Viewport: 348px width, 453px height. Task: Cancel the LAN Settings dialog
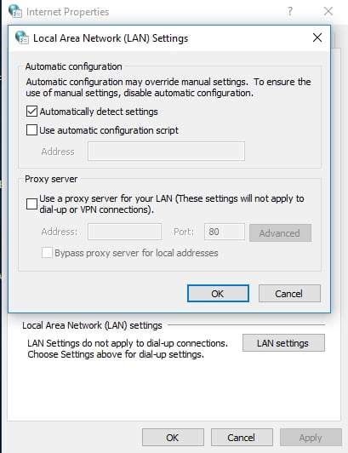tap(289, 293)
